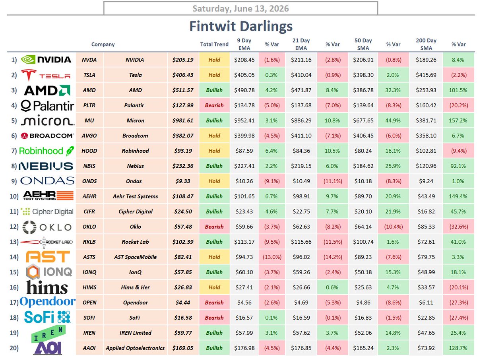
Task: Click AMD's Bullish trend cell
Action: pos(214,90)
